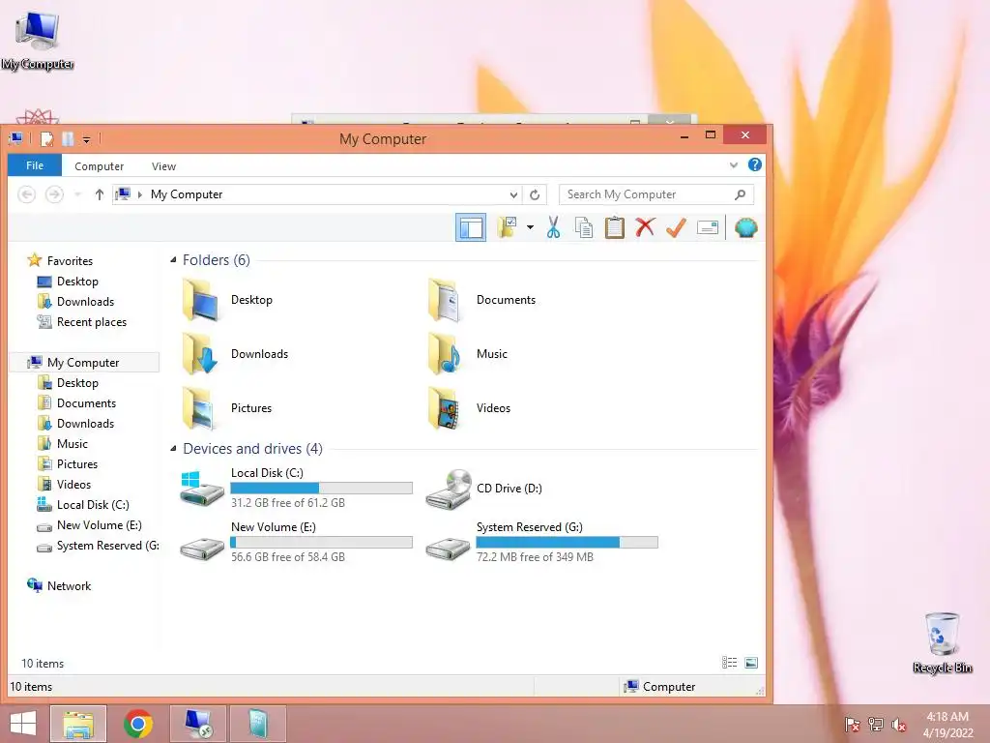Image resolution: width=990 pixels, height=743 pixels.
Task: Open the Computer ribbon tab
Action: point(100,166)
